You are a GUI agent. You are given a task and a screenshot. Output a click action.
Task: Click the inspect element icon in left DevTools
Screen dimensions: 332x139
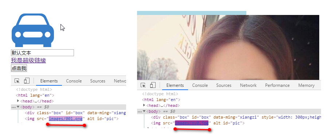tap(17, 81)
